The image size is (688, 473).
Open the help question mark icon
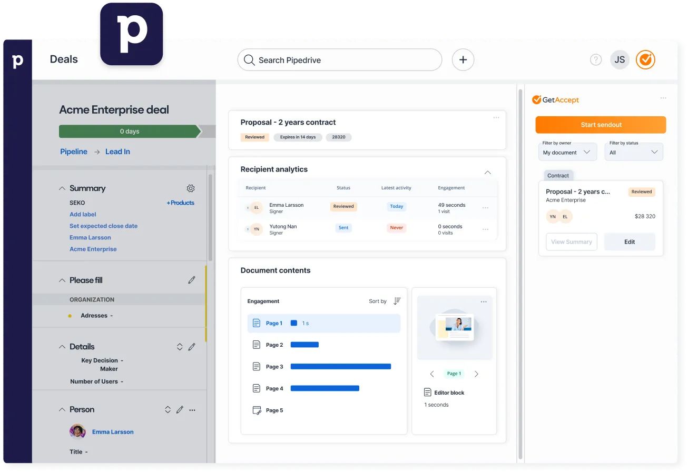tap(596, 60)
